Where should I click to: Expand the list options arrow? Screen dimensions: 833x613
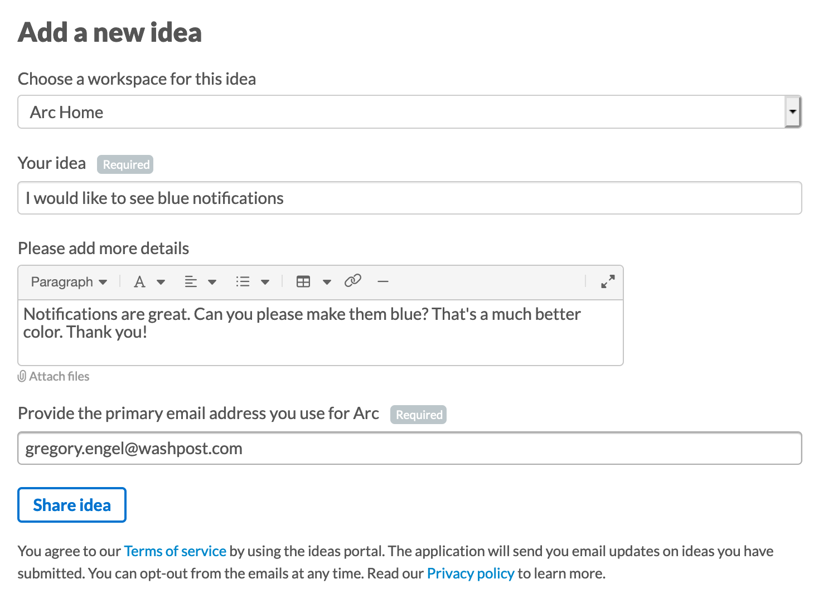click(265, 282)
